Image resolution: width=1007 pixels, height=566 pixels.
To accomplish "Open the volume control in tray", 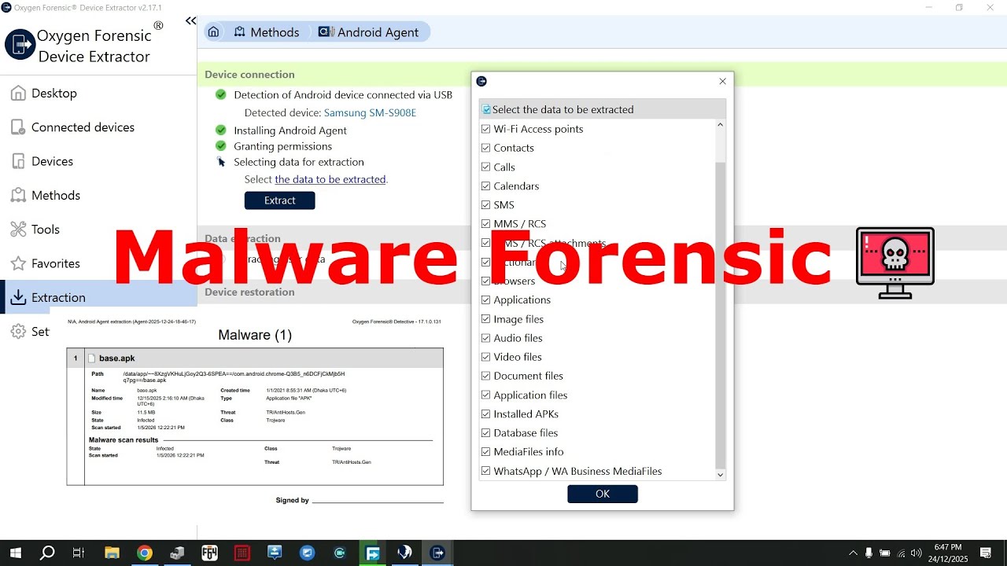I will click(x=917, y=553).
